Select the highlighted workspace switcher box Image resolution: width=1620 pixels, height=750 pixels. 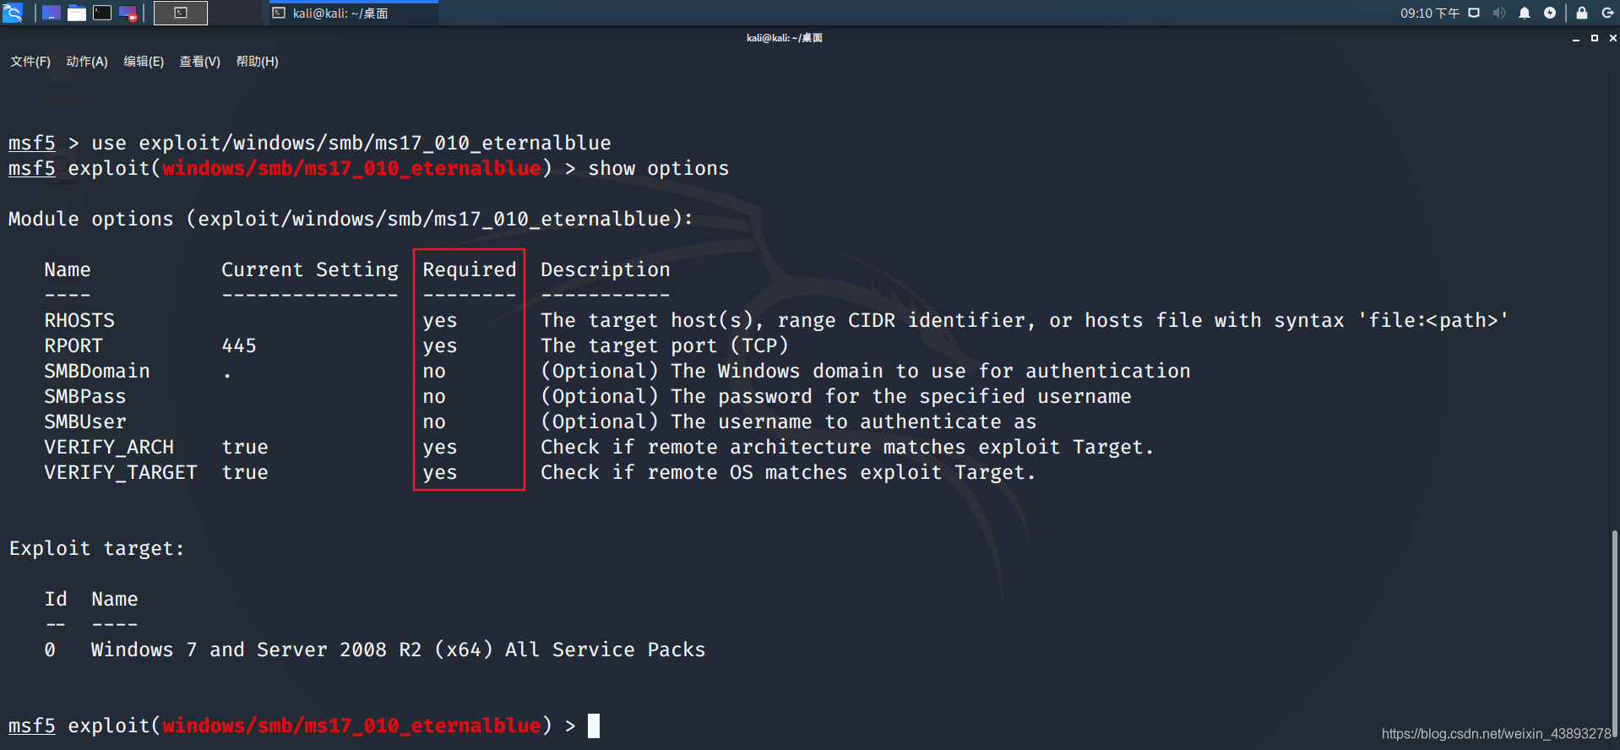[181, 13]
